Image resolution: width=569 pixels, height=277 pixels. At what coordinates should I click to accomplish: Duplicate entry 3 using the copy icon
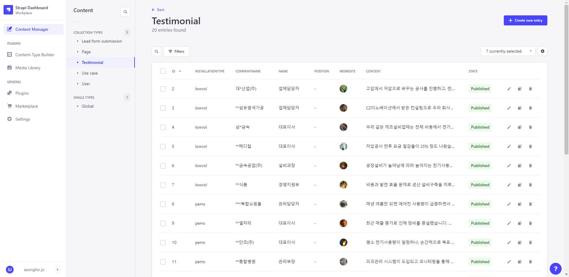520,108
